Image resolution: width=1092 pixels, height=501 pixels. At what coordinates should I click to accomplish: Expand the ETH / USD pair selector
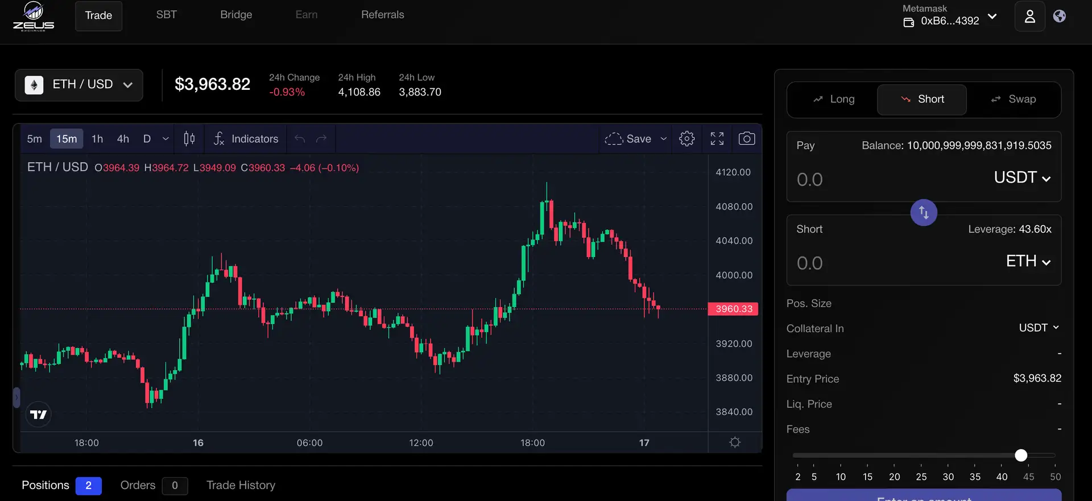(79, 85)
